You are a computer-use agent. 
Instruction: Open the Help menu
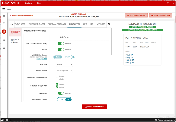tap(39, 3)
